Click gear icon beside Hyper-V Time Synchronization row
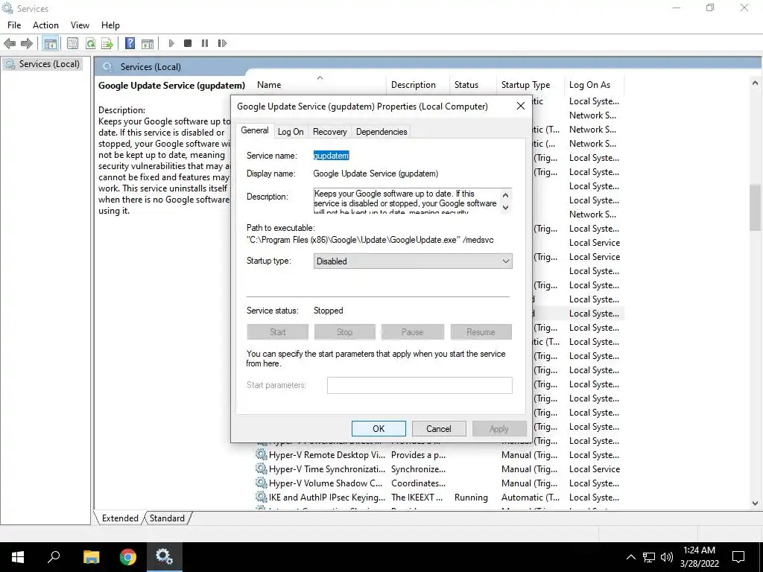This screenshot has width=763, height=572. point(262,469)
